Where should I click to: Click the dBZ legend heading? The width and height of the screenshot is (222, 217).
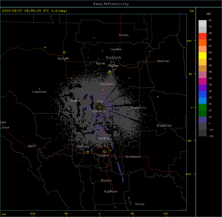209,14
